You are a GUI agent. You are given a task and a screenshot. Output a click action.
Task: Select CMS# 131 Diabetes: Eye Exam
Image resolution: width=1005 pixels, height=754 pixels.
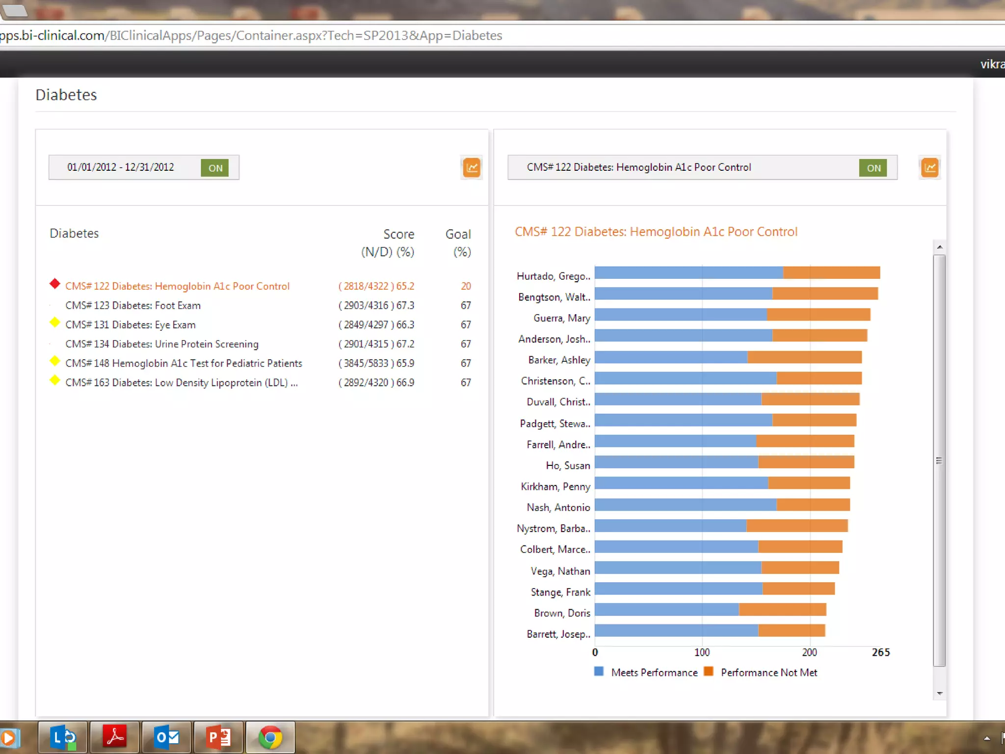pyautogui.click(x=131, y=325)
